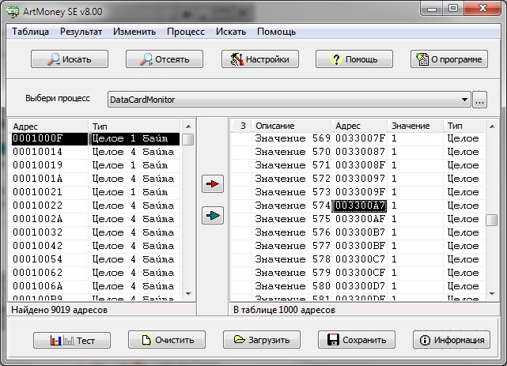Screen dimensions: 507x366
Task: Click the red arrow transfer button
Action: tap(213, 184)
